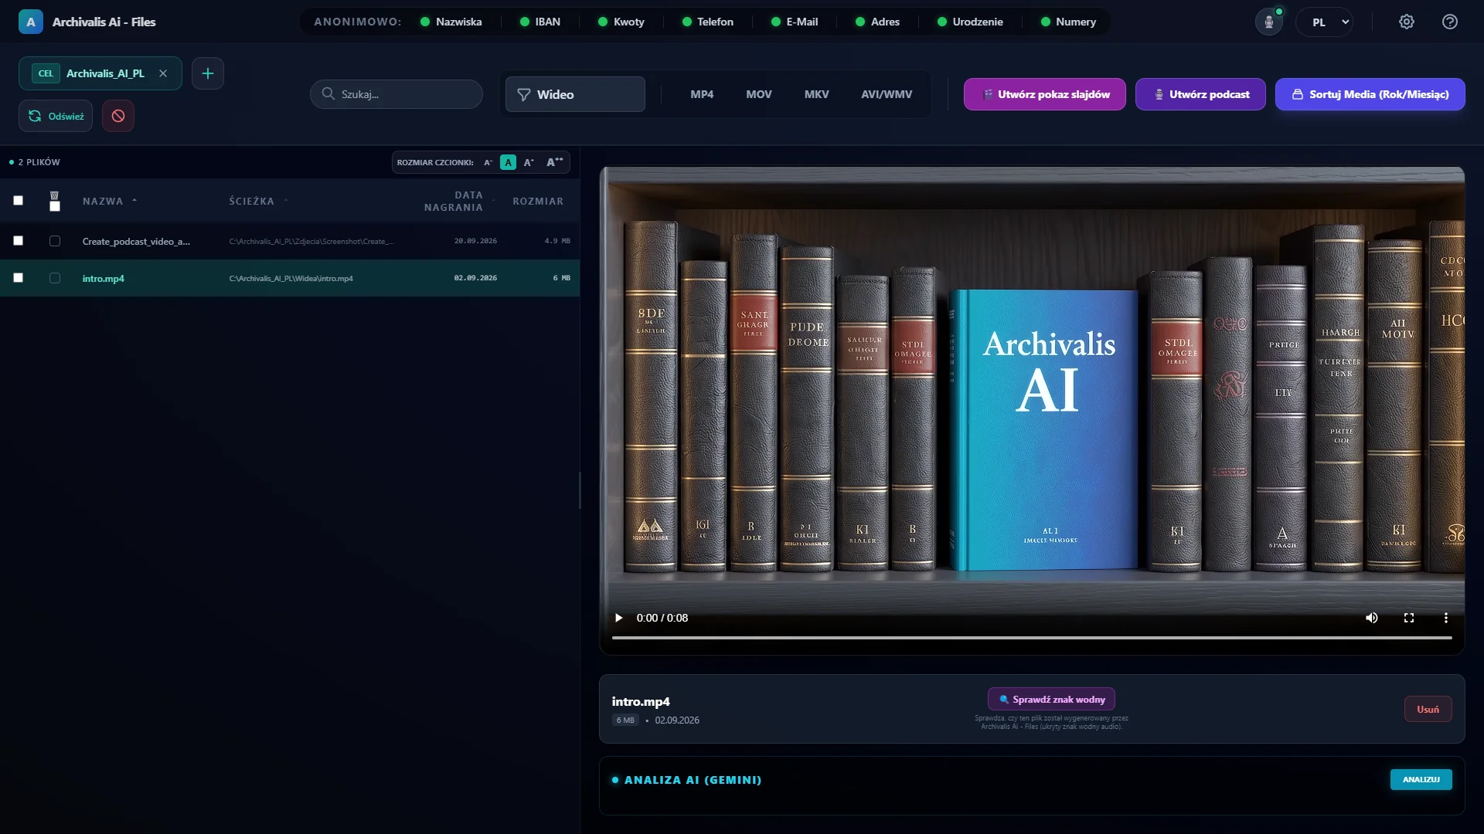Check the Create_podcast_video row's first checkbox
The height and width of the screenshot is (834, 1484).
pos(18,241)
